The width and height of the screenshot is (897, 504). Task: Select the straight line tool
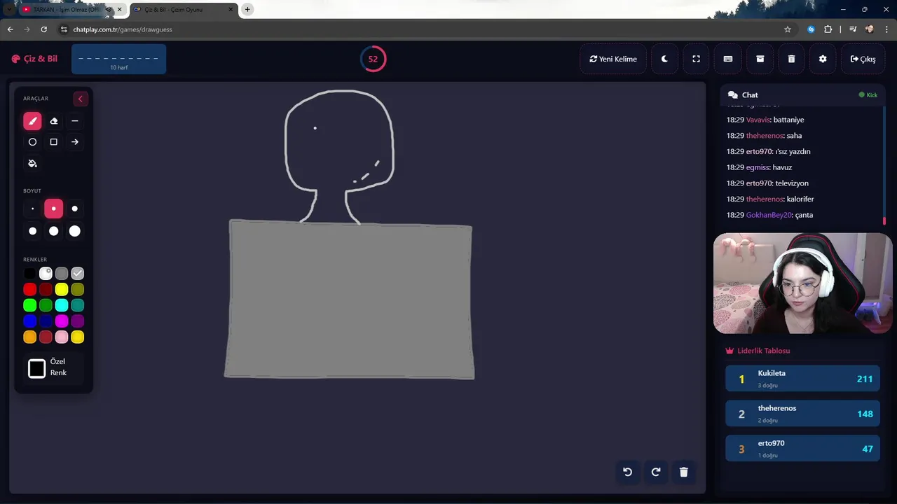coord(74,121)
